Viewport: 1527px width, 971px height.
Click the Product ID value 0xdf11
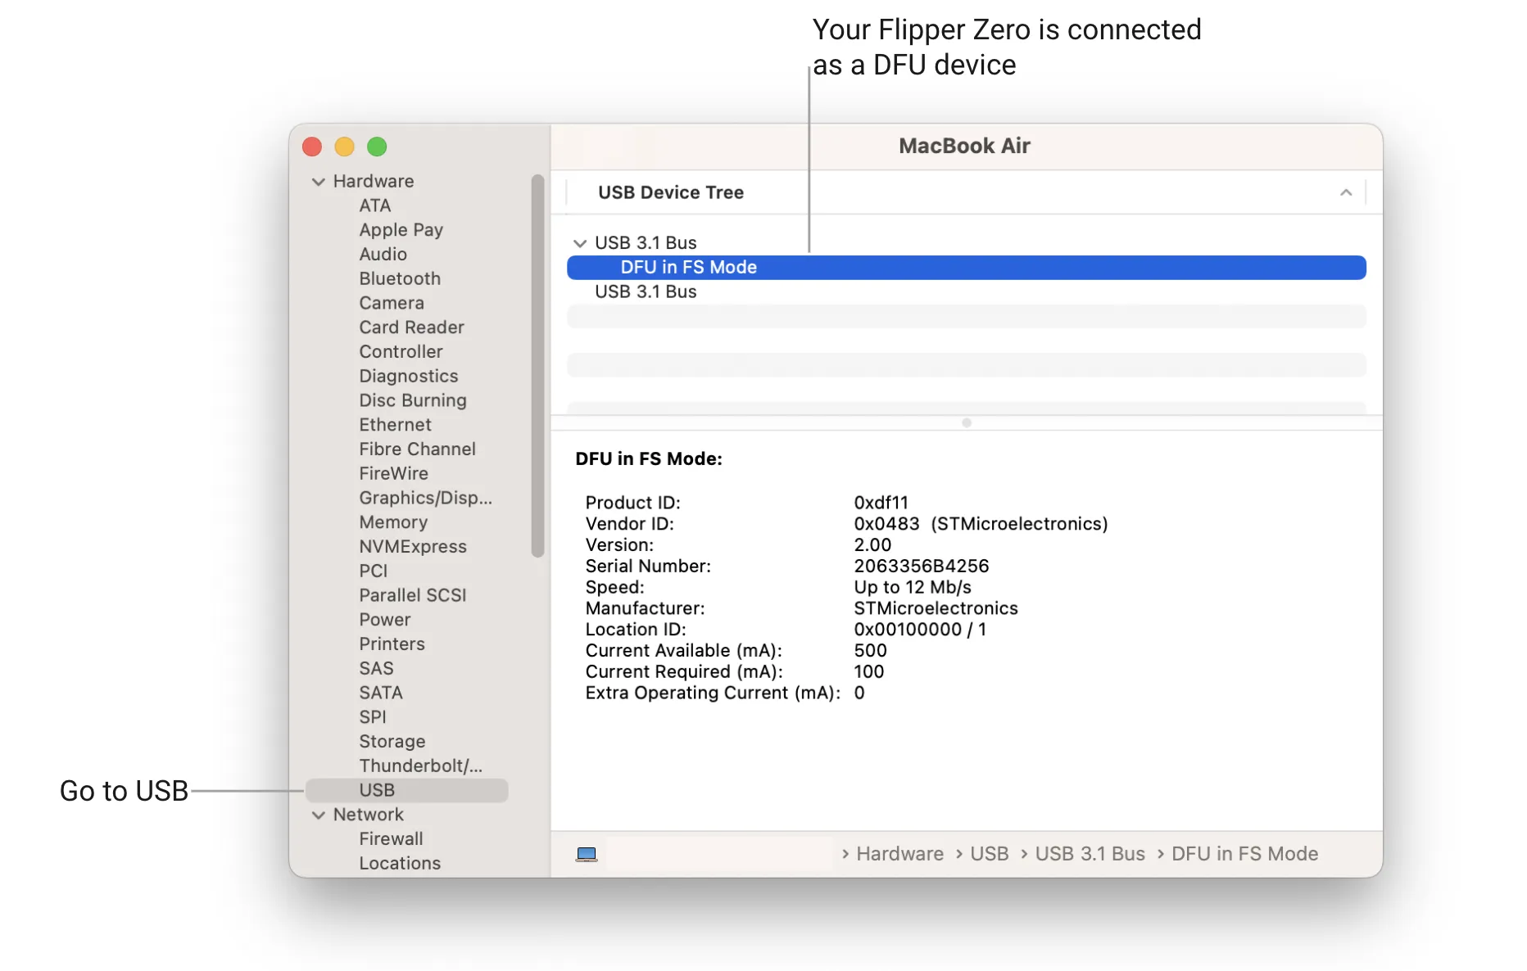[881, 503]
